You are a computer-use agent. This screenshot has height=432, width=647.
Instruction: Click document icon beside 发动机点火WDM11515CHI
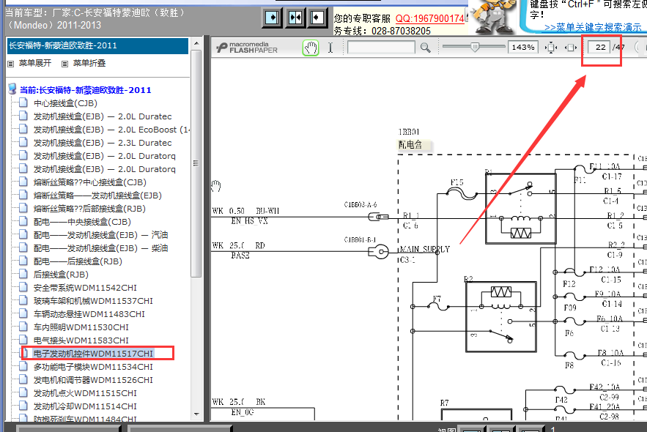click(x=24, y=393)
